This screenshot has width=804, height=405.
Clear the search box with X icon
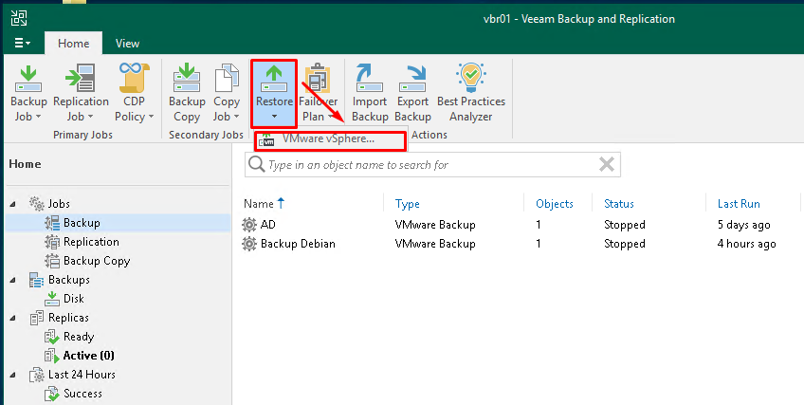point(607,165)
